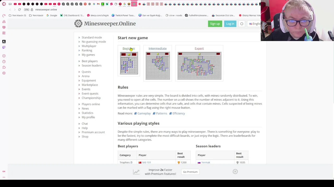Open Championship menu item

[91, 98]
